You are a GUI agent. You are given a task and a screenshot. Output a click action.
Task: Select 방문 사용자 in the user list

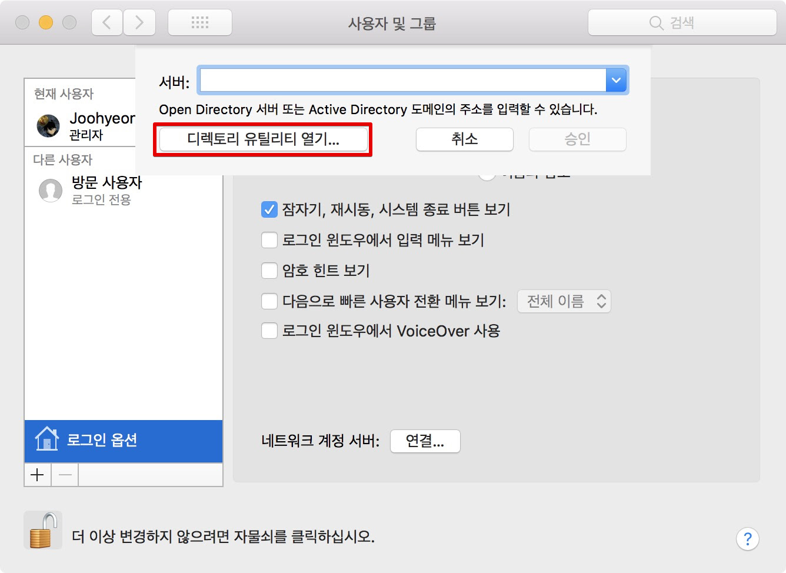coord(124,190)
